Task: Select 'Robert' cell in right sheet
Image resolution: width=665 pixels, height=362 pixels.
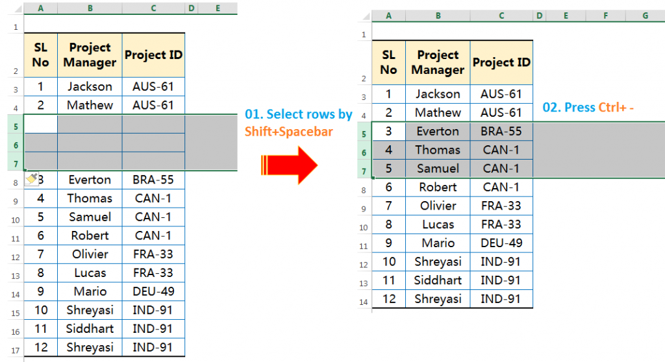Action: [x=438, y=187]
